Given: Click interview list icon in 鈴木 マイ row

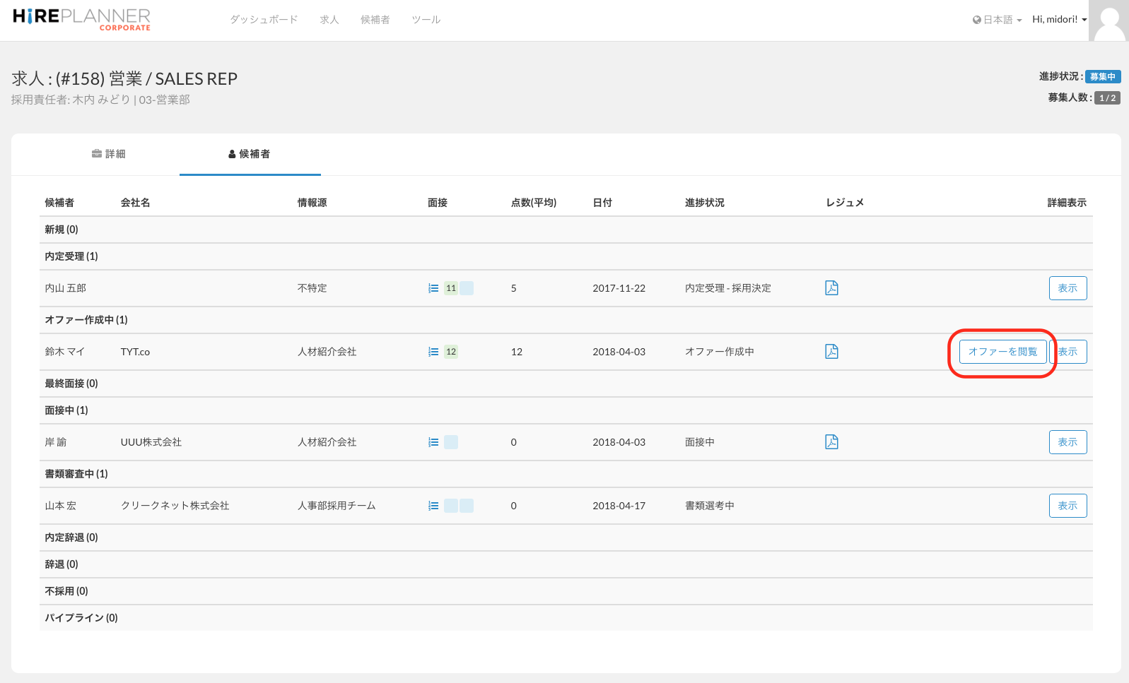Looking at the screenshot, I should click(433, 352).
